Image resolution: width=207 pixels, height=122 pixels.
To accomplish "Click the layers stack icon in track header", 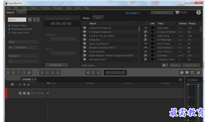I will 12,84.
